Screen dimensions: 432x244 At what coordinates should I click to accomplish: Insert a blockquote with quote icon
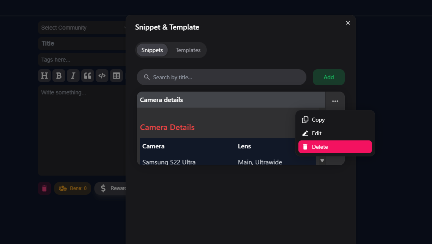click(88, 76)
